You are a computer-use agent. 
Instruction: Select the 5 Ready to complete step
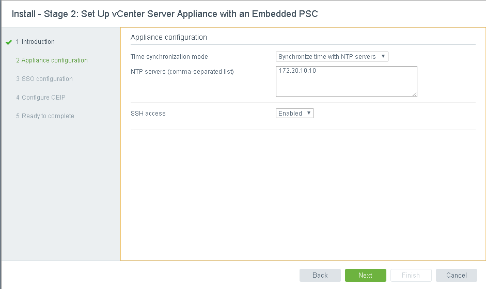(45, 116)
